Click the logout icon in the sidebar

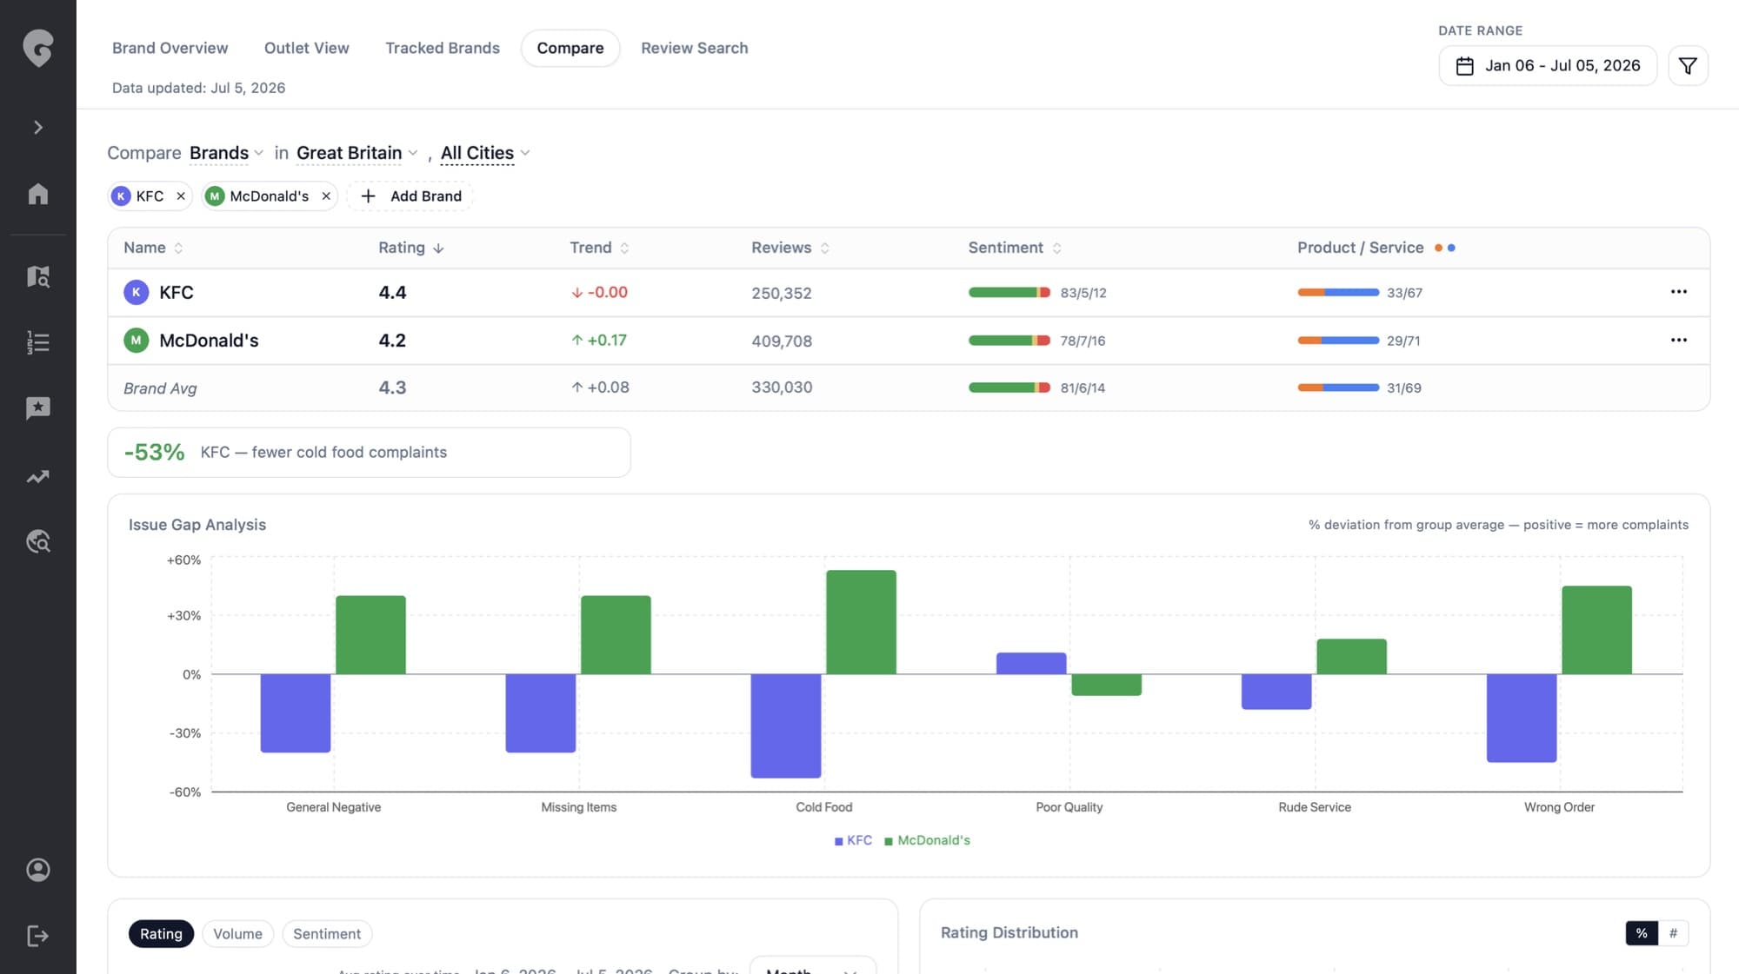[37, 936]
